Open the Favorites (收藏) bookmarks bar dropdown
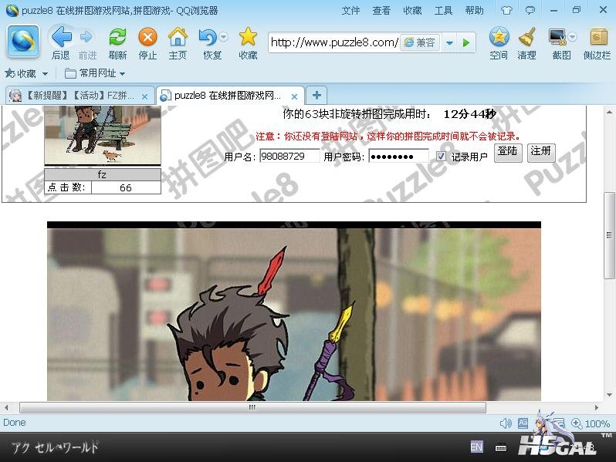This screenshot has width=616, height=462. 27,73
